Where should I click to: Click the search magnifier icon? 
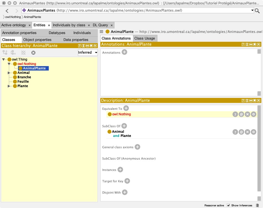coord(257,11)
